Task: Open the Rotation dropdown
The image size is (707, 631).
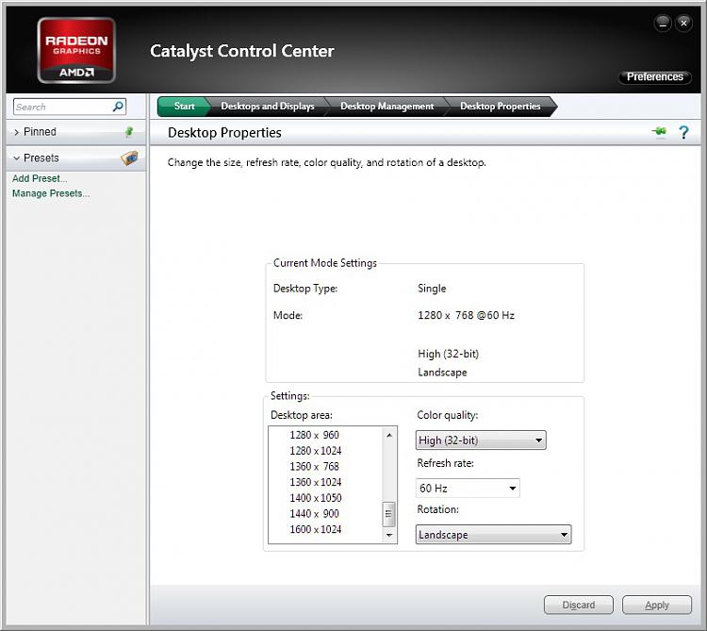Action: click(493, 535)
